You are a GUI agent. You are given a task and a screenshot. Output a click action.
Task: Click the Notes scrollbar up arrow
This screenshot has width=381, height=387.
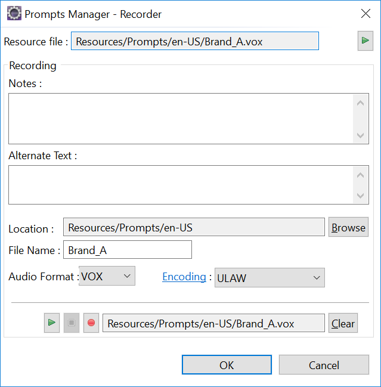tap(361, 103)
